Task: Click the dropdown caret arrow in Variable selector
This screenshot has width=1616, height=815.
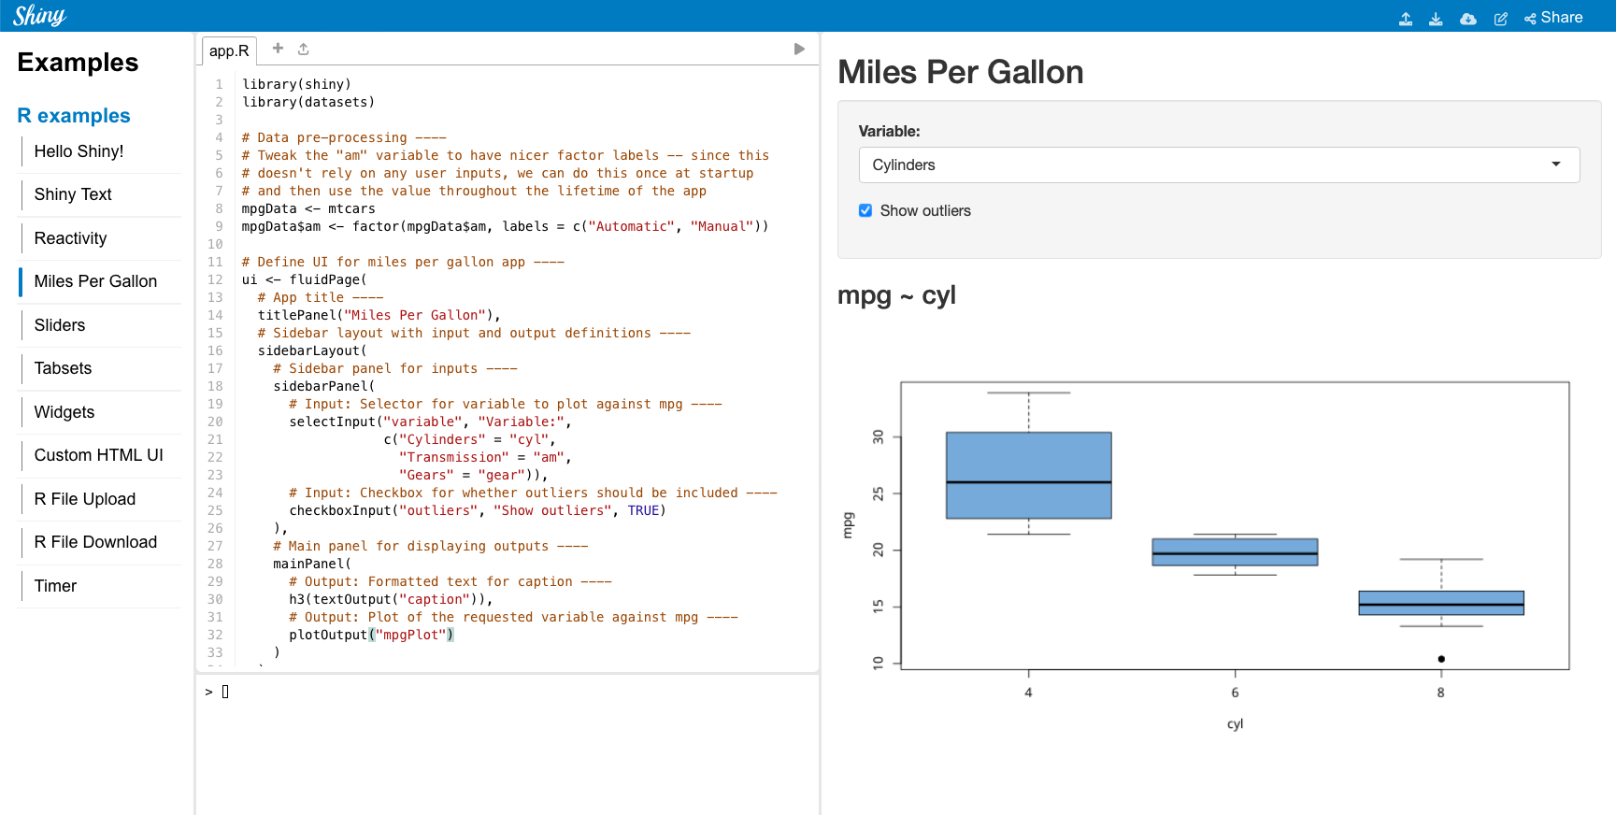Action: point(1556,164)
